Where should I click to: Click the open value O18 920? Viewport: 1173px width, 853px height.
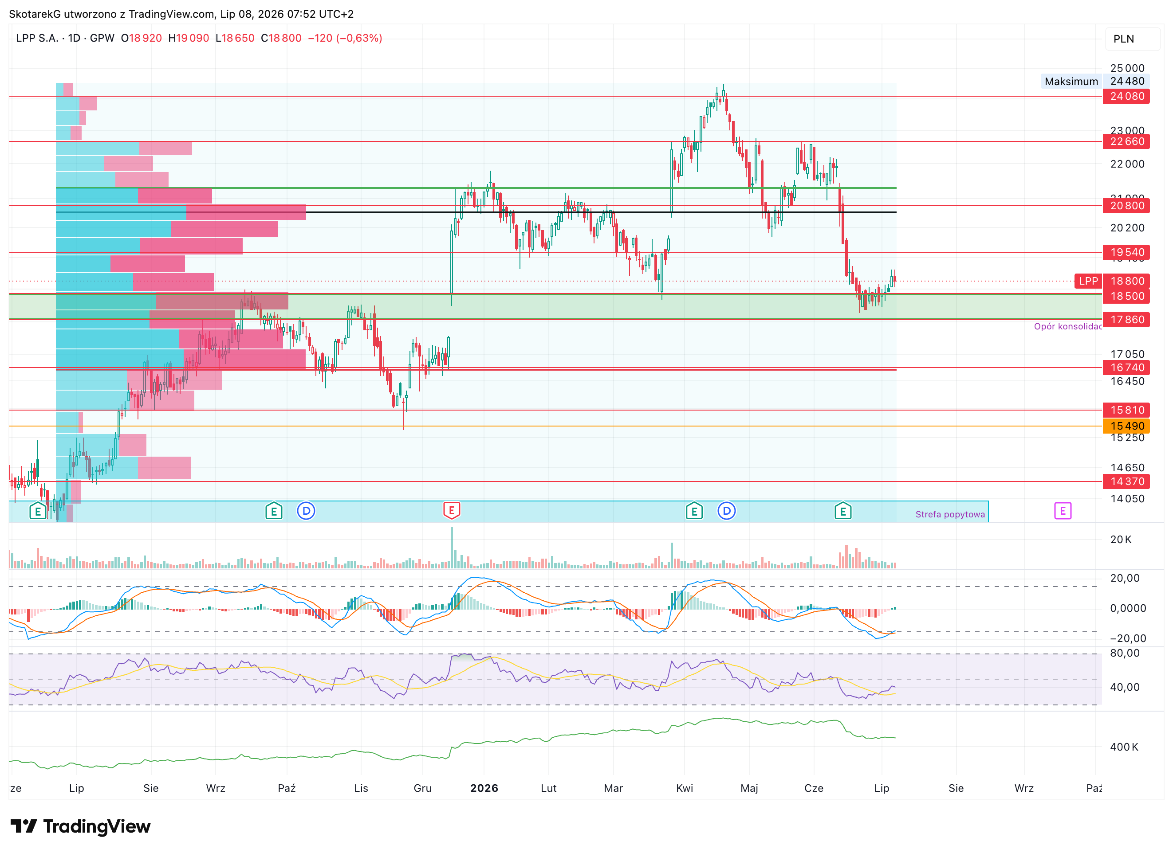[141, 38]
